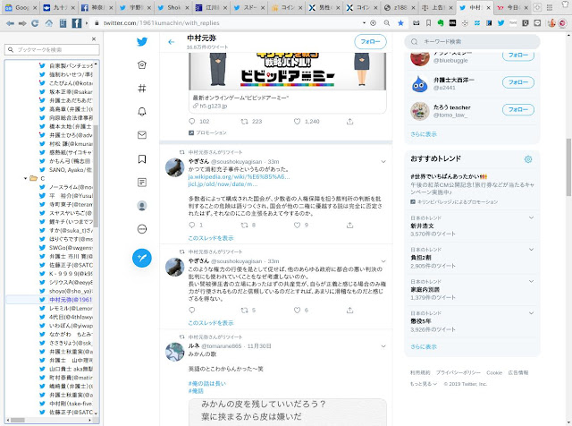Viewport: 572px width, 426px height.
Task: Show thread under second やぎさん tweet
Action: (211, 323)
